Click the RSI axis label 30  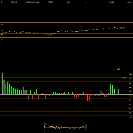(2, 39)
